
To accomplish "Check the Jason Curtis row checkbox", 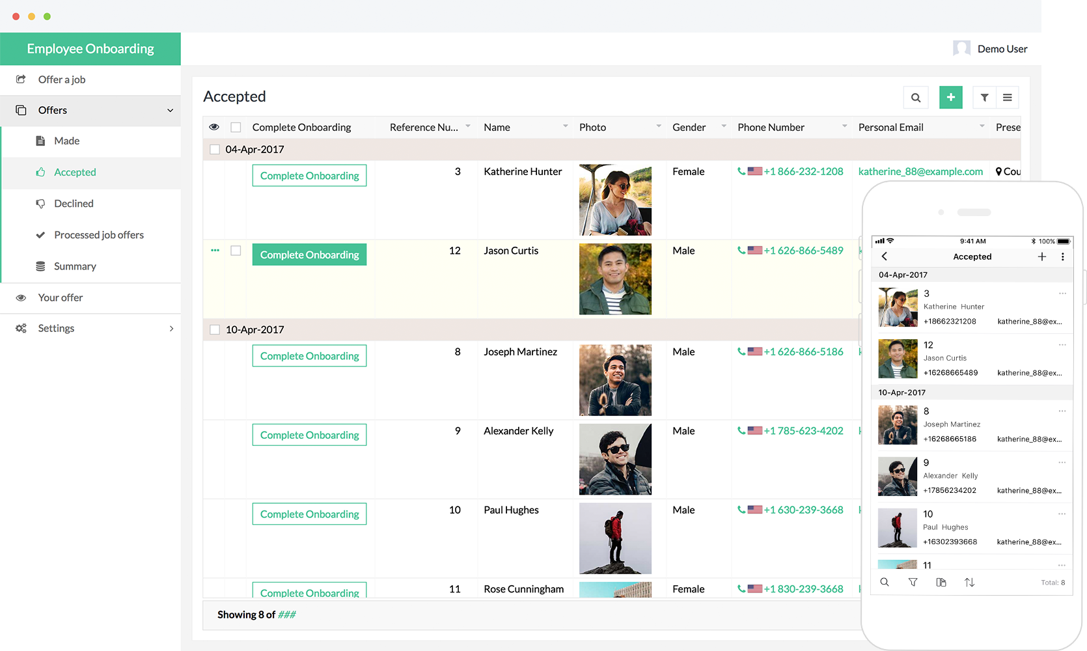I will (236, 251).
